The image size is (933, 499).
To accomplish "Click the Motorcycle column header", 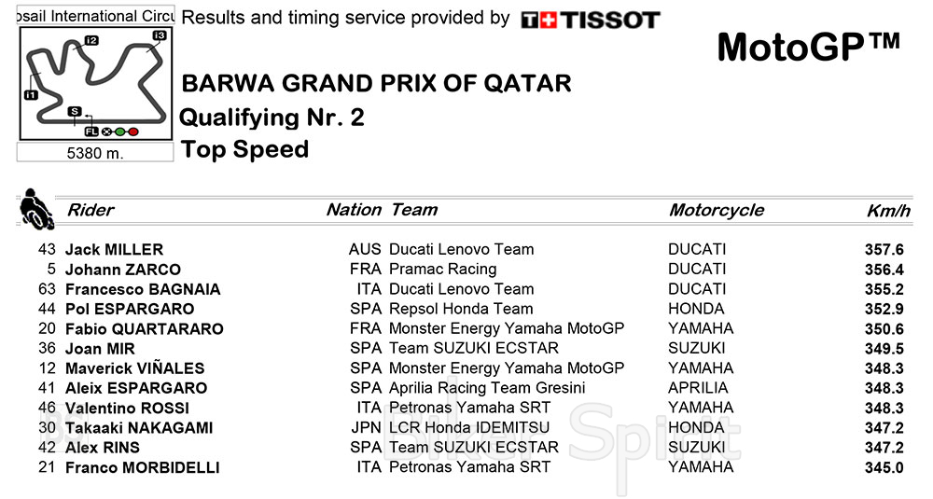I will click(716, 210).
